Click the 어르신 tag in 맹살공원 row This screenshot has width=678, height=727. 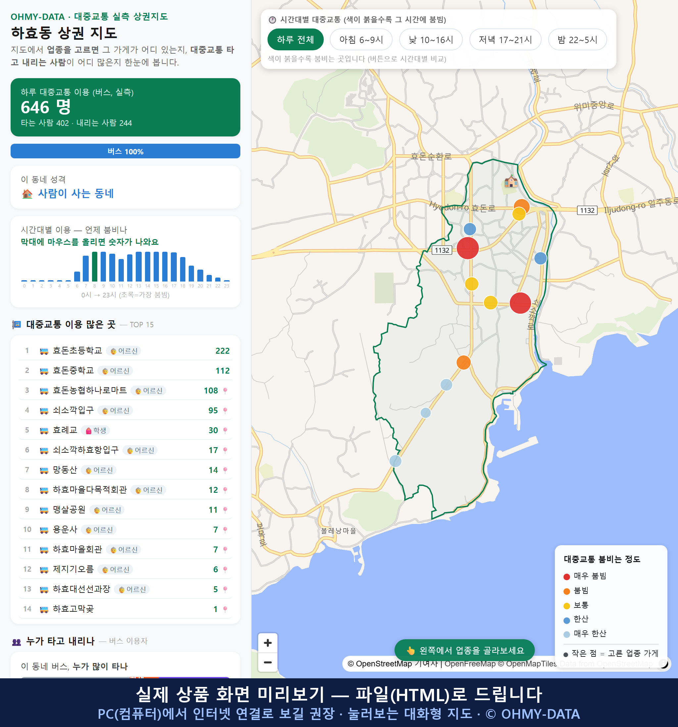click(107, 510)
